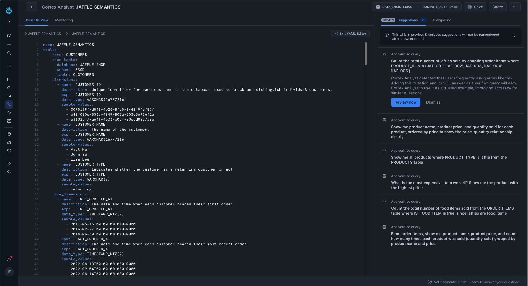This screenshot has width=528, height=286.
Task: Click SQL icon beside PRODUCT_TYPE jaffle suggestion
Action: pos(384,151)
